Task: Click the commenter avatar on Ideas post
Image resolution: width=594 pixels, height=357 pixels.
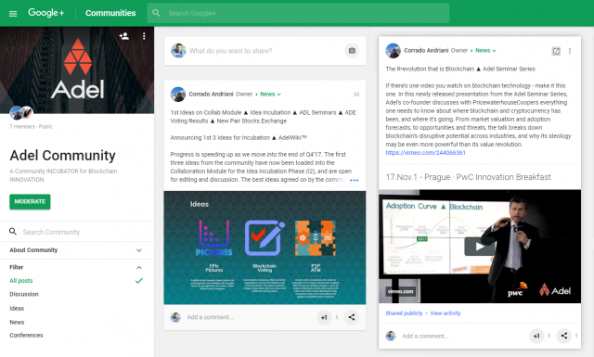Action: [x=175, y=317]
